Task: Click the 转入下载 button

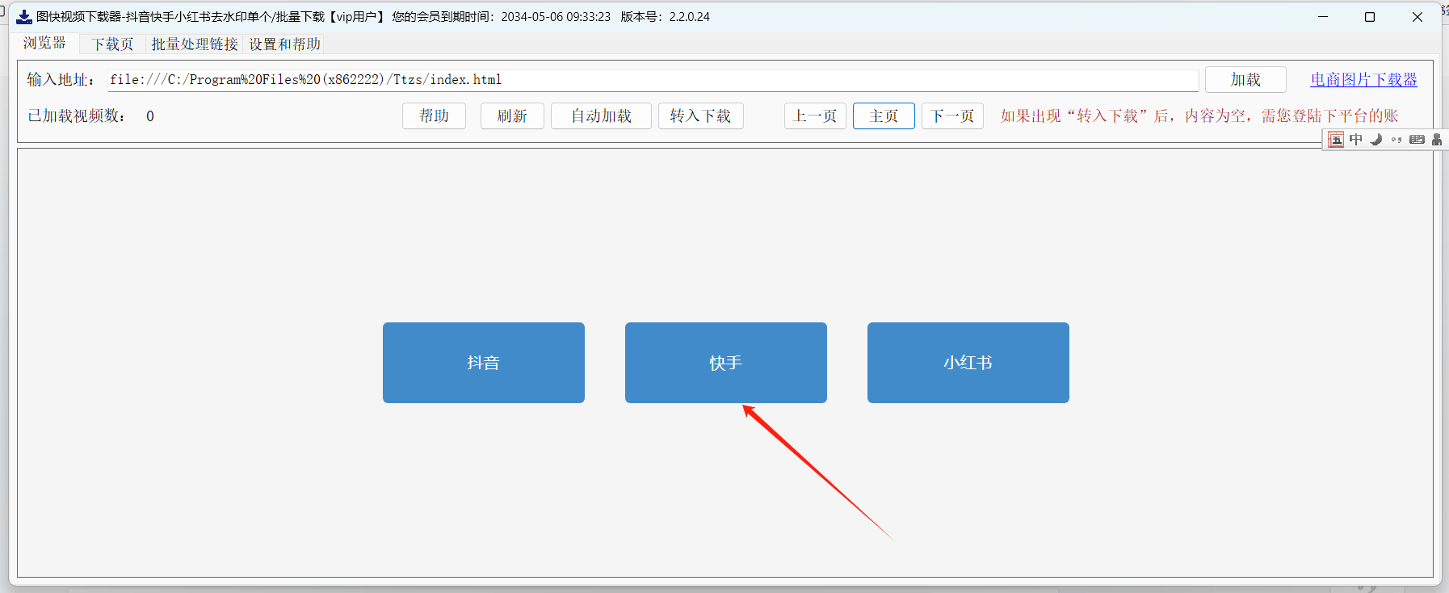Action: [700, 116]
